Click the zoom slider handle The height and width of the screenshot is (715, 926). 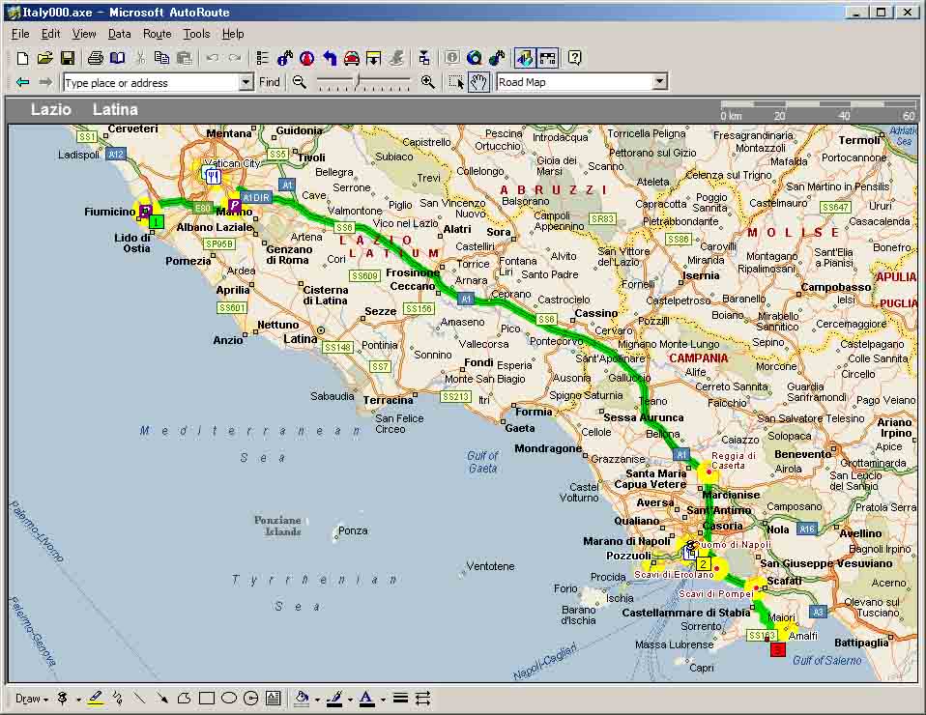click(357, 81)
